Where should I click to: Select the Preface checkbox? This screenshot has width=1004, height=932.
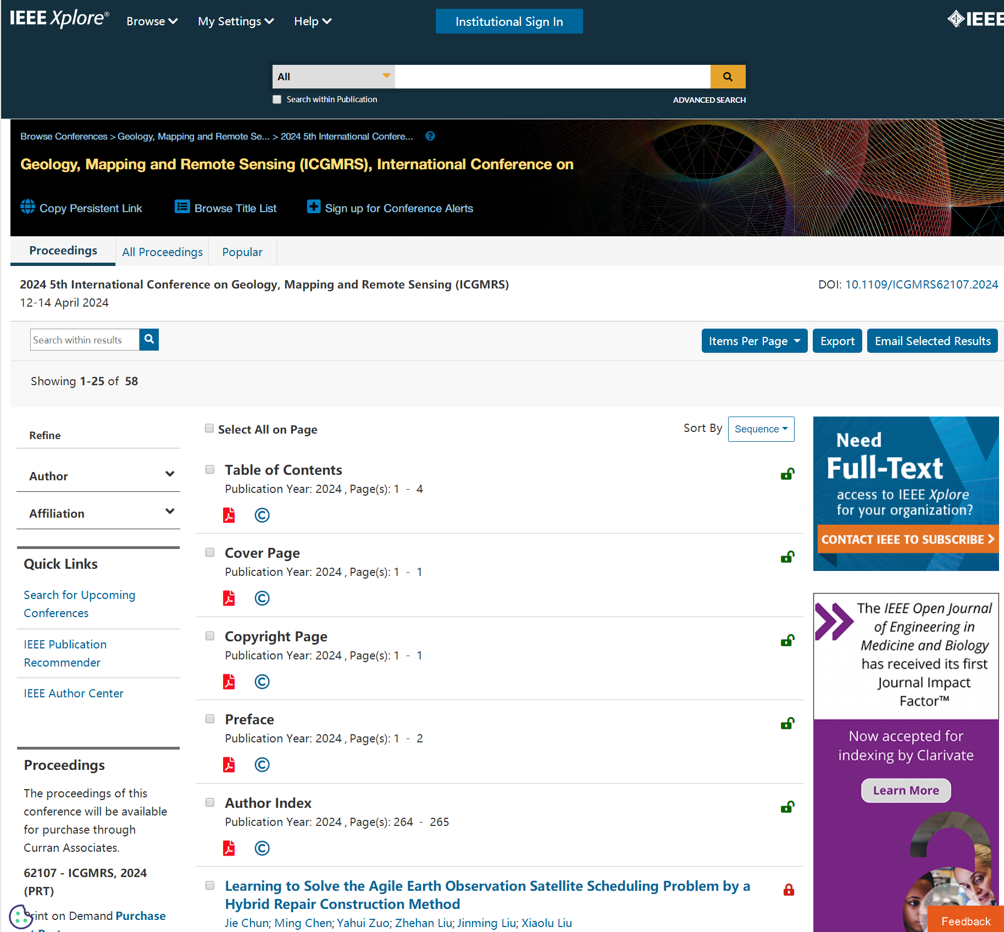(x=210, y=719)
